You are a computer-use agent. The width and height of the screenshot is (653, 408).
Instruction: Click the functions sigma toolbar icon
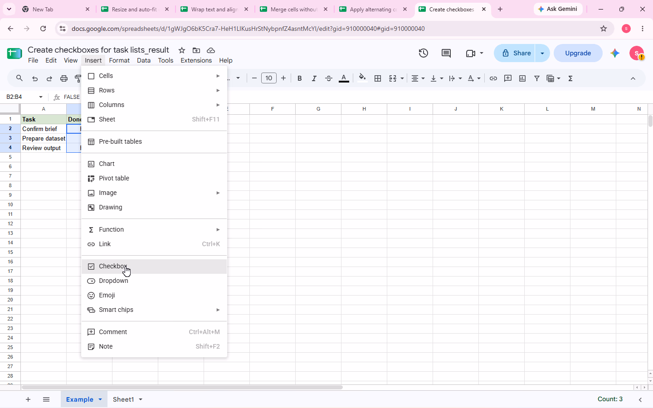coord(570,78)
